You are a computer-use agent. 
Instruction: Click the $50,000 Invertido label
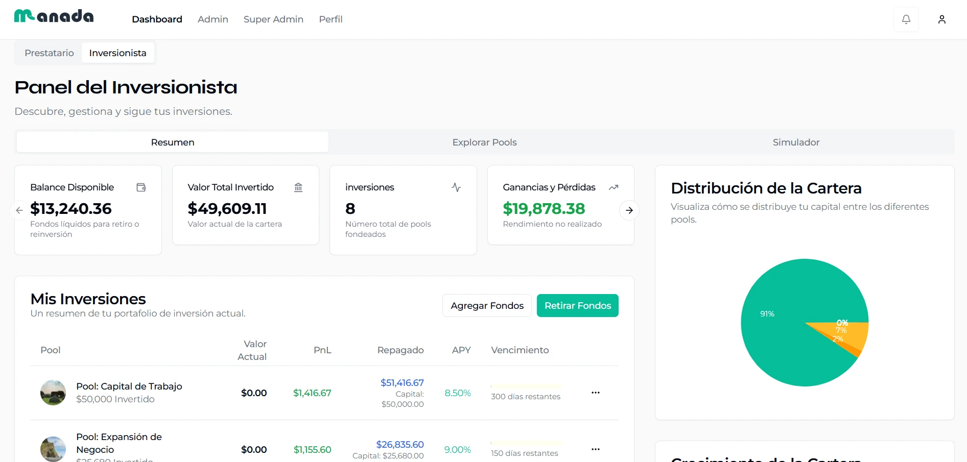tap(115, 399)
